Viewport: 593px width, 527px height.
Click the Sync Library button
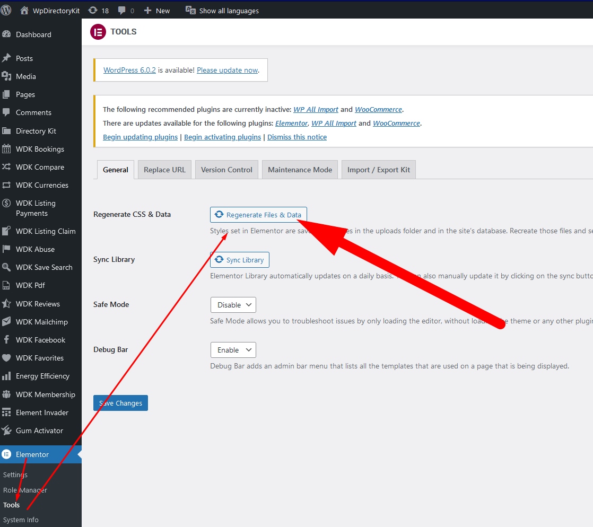(239, 260)
